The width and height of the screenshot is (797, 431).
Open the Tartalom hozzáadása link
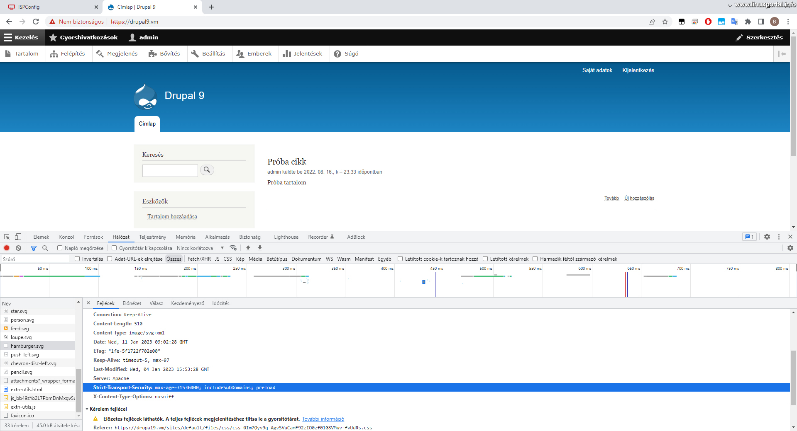point(172,216)
